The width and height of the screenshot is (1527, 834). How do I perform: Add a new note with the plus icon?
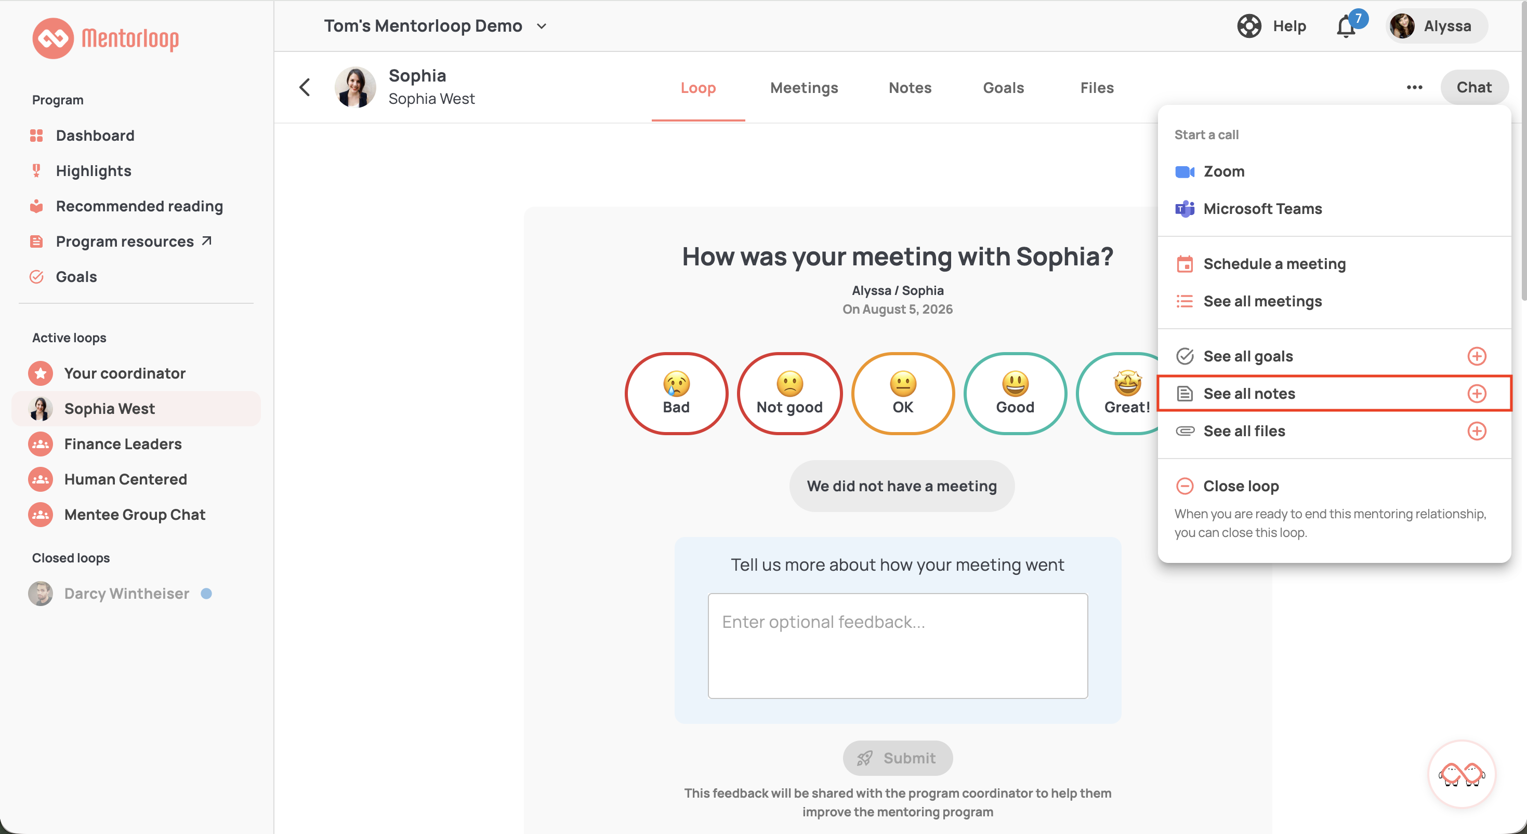pyautogui.click(x=1477, y=394)
